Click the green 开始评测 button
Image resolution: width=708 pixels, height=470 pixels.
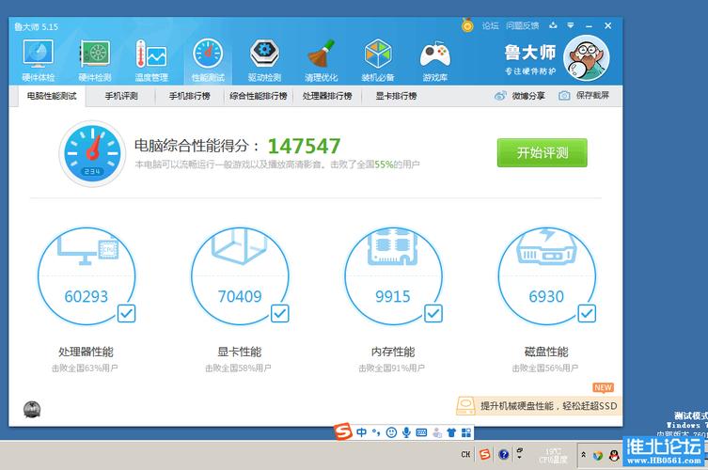(543, 152)
